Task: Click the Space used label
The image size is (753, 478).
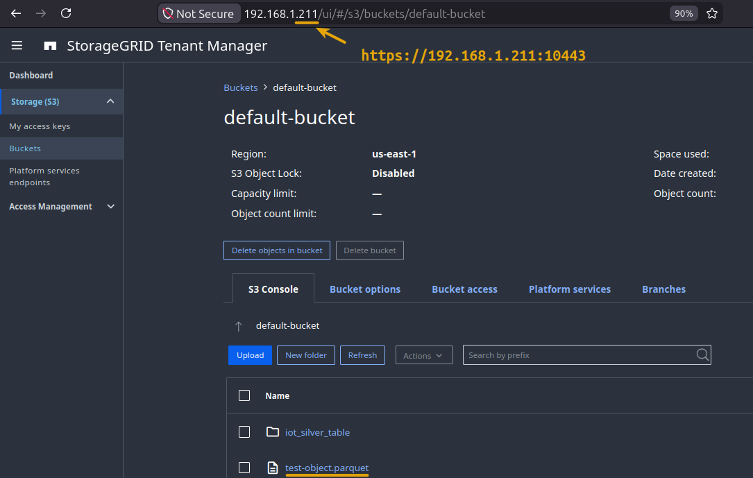Action: [x=682, y=154]
